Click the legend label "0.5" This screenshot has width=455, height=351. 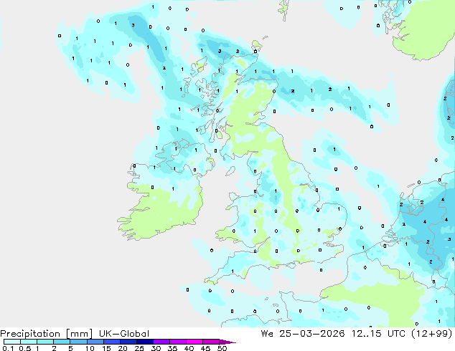point(25,348)
